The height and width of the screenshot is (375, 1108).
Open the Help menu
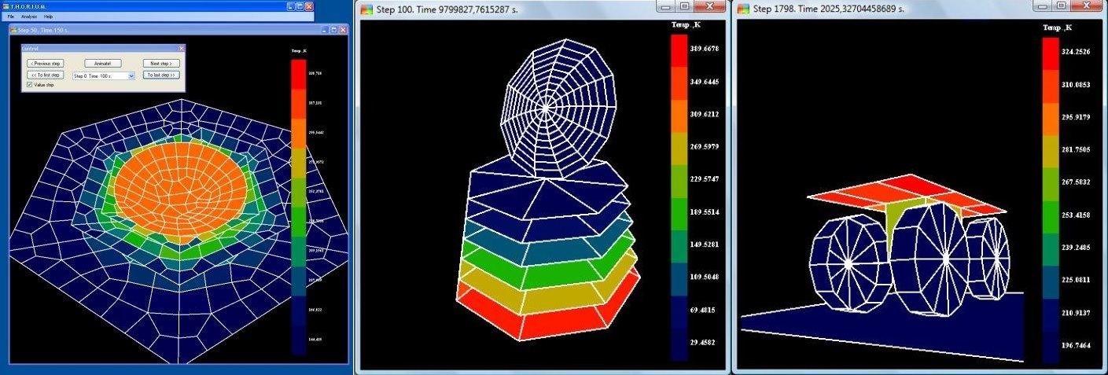[49, 17]
